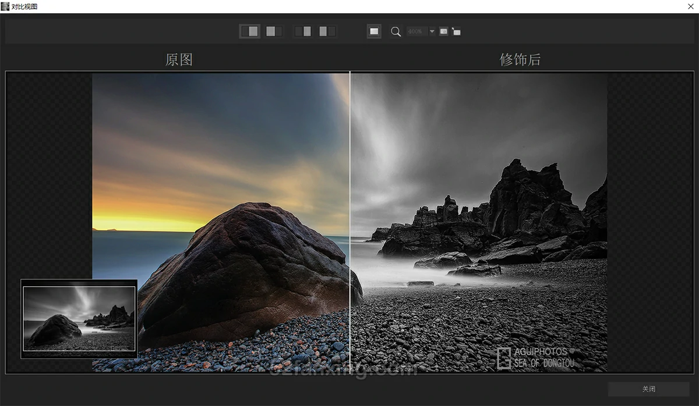Close the 对比视图 window
The height and width of the screenshot is (406, 699).
[x=690, y=6]
